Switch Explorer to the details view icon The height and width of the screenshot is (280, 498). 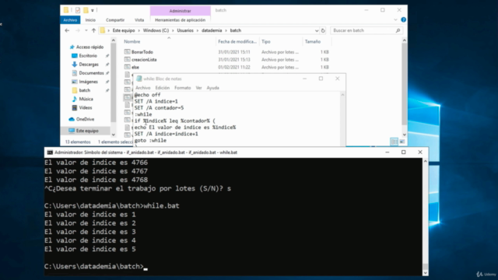click(x=394, y=142)
